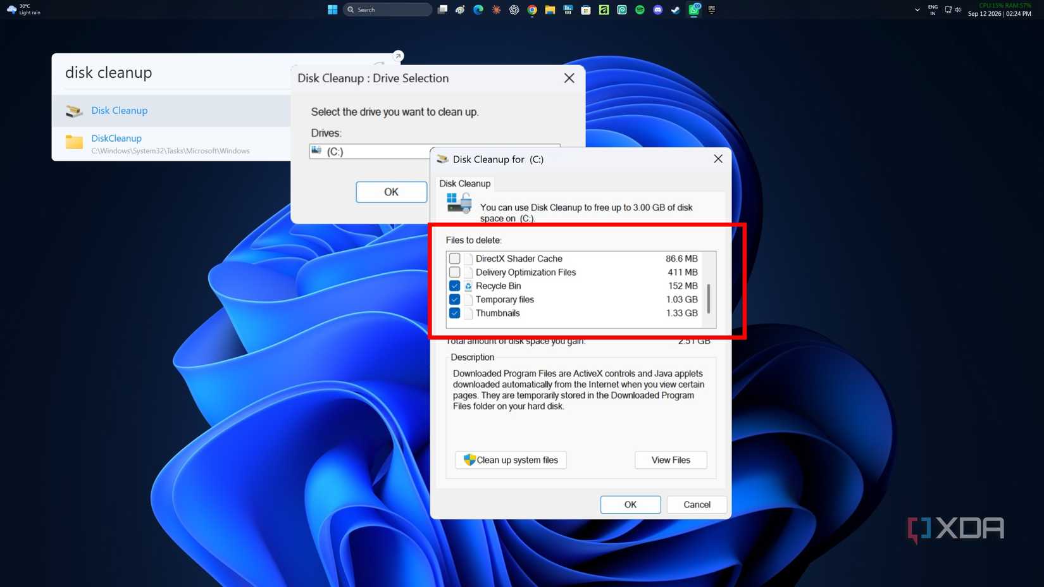Show hidden system tray icons chevron

click(x=917, y=9)
